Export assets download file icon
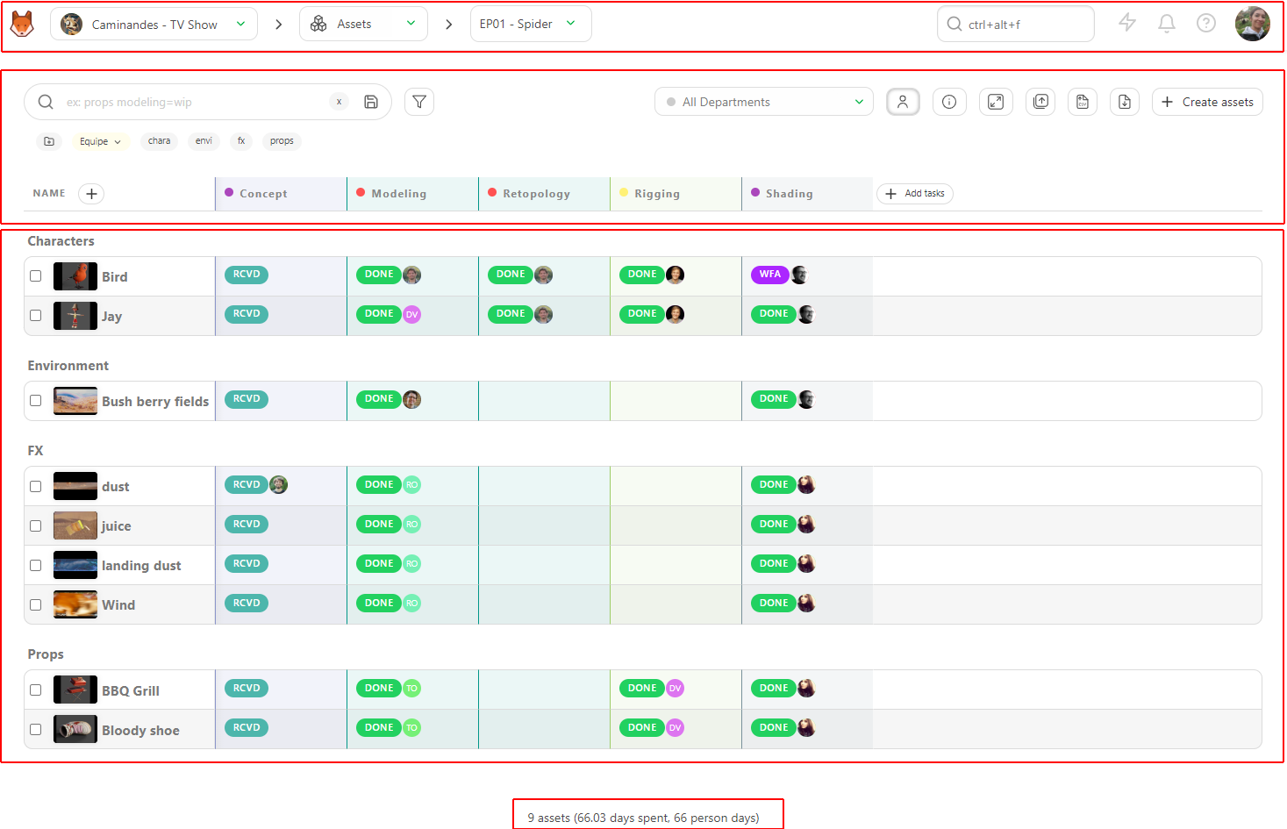 pyautogui.click(x=1125, y=102)
